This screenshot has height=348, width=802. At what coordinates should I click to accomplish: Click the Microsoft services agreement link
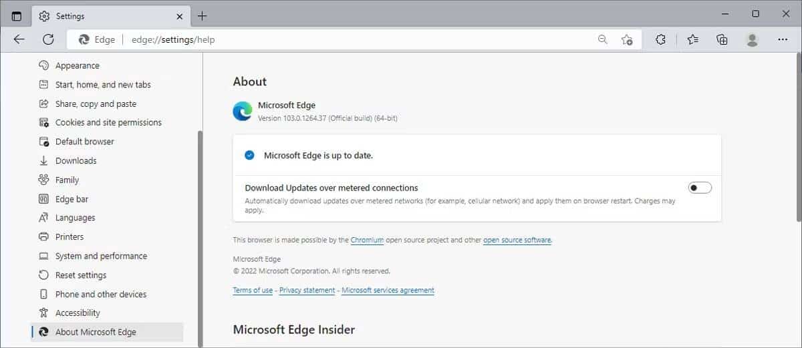tap(388, 290)
